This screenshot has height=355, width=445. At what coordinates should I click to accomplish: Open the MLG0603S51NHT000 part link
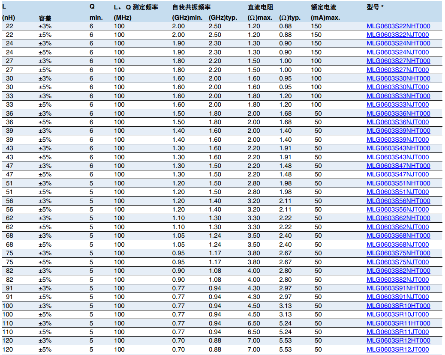(398, 183)
